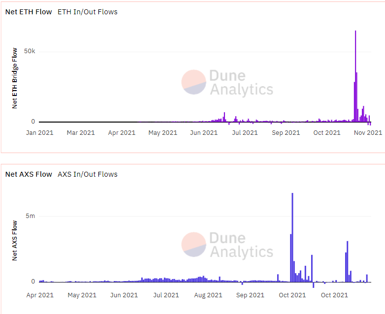
Task: Click the largest negative bar in AXS chart
Action: coord(313,284)
